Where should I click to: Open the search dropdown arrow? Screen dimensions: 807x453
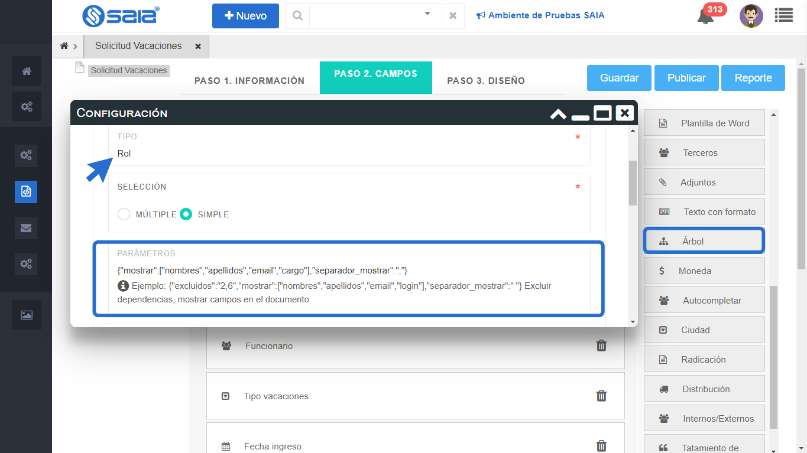pyautogui.click(x=427, y=14)
